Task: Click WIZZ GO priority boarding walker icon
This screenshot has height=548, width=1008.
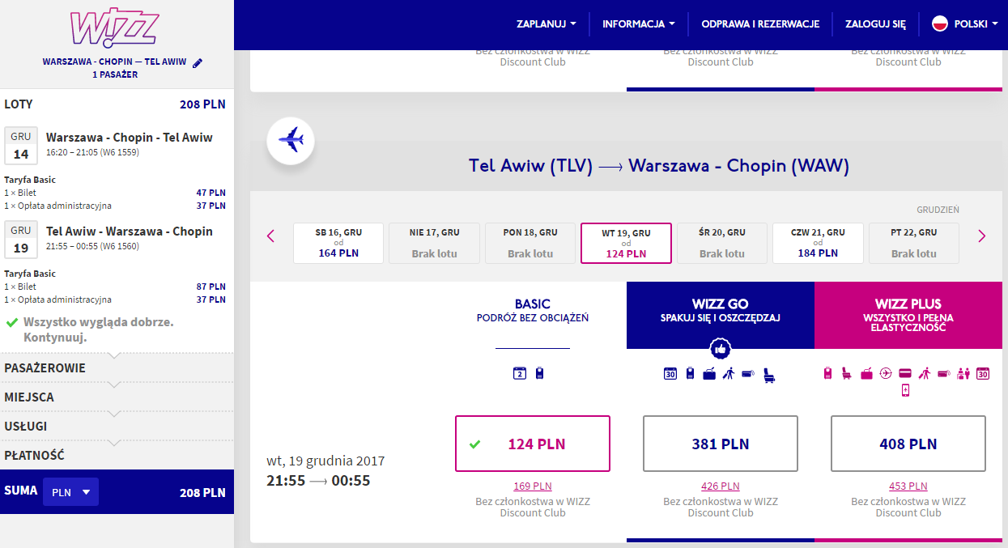Action: 728,373
